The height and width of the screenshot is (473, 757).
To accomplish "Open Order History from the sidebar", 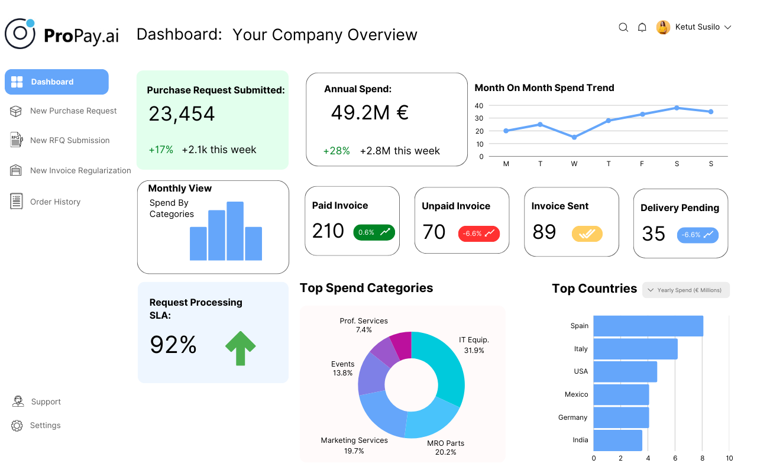I will [x=55, y=202].
